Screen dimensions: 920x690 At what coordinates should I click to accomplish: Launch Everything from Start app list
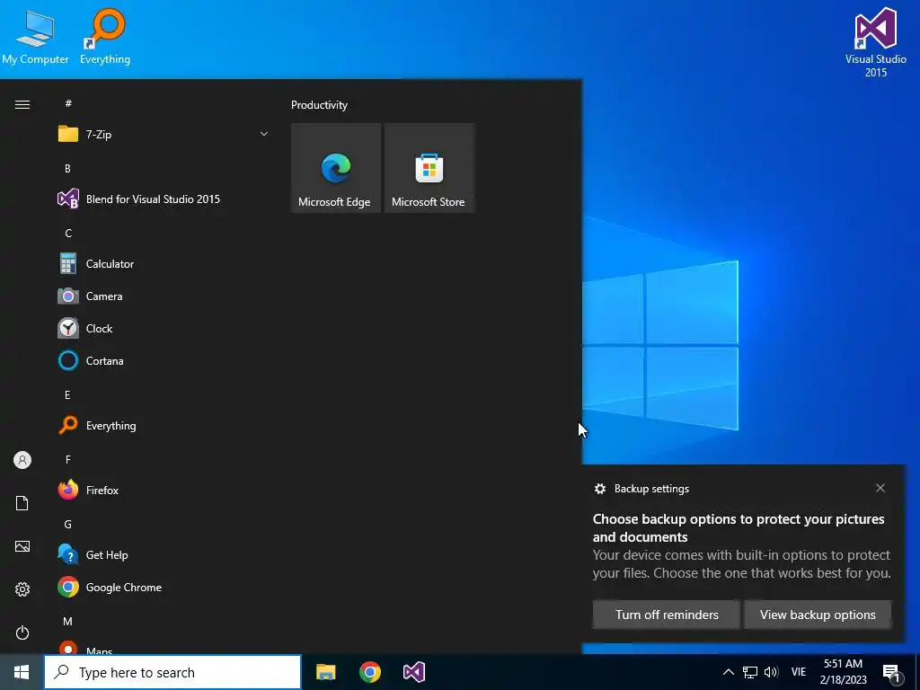click(x=164, y=425)
